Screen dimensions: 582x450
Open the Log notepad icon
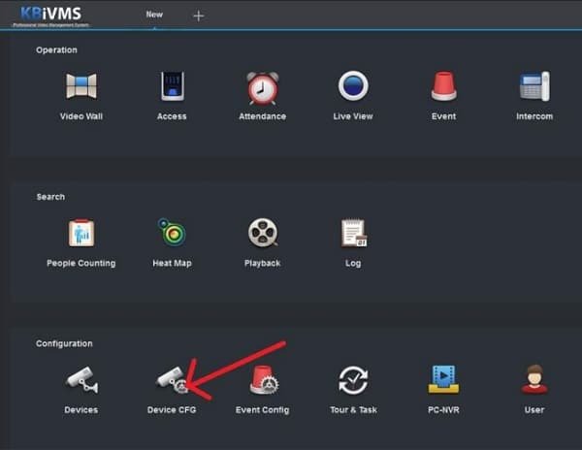point(354,233)
